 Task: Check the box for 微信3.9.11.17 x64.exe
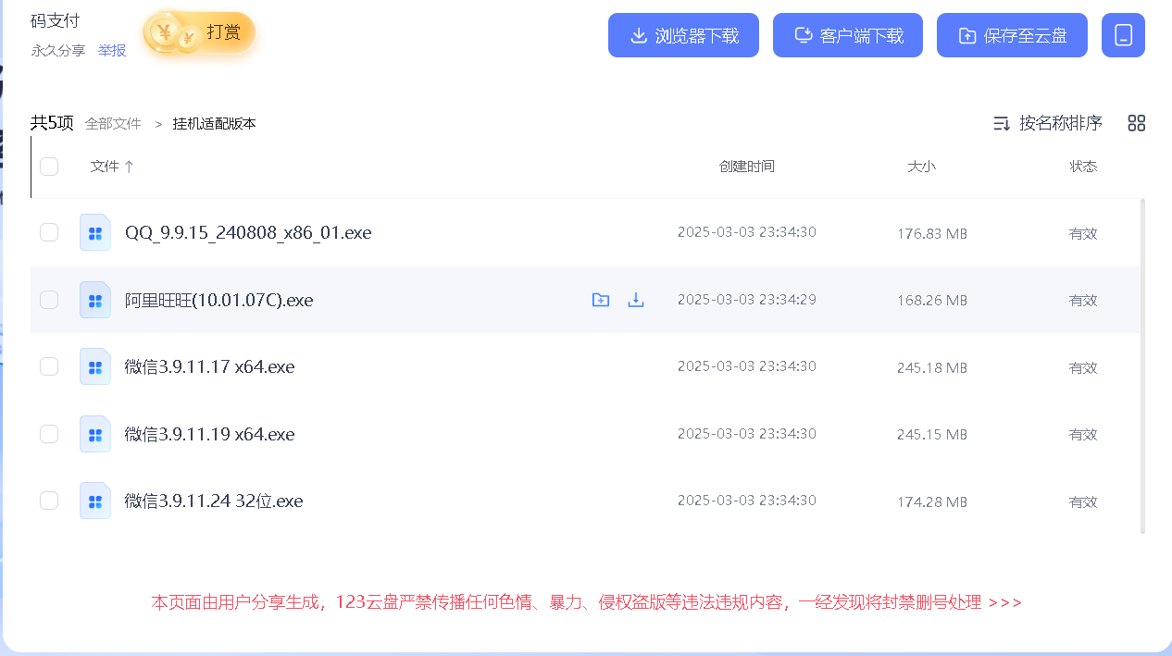point(49,366)
